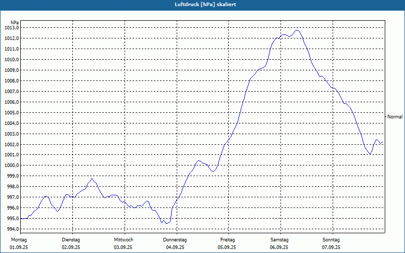The height and width of the screenshot is (253, 405).
Task: Select the 1009,0 y-axis label
Action: click(11, 70)
